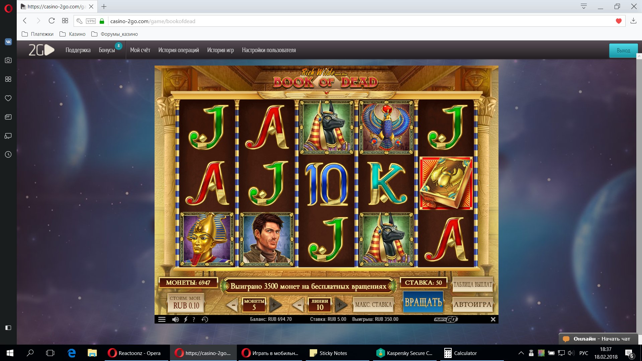The image size is (642, 361).
Task: Open VK messenger in Opera sidebar
Action: pos(8,42)
